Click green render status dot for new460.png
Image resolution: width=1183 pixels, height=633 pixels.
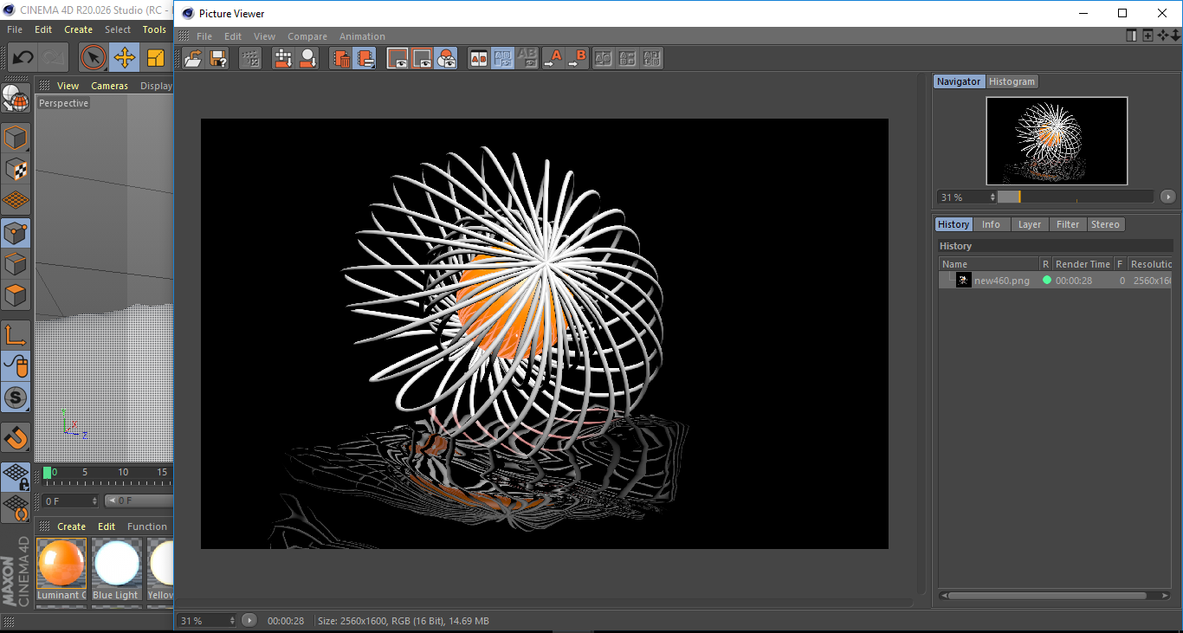tap(1046, 281)
